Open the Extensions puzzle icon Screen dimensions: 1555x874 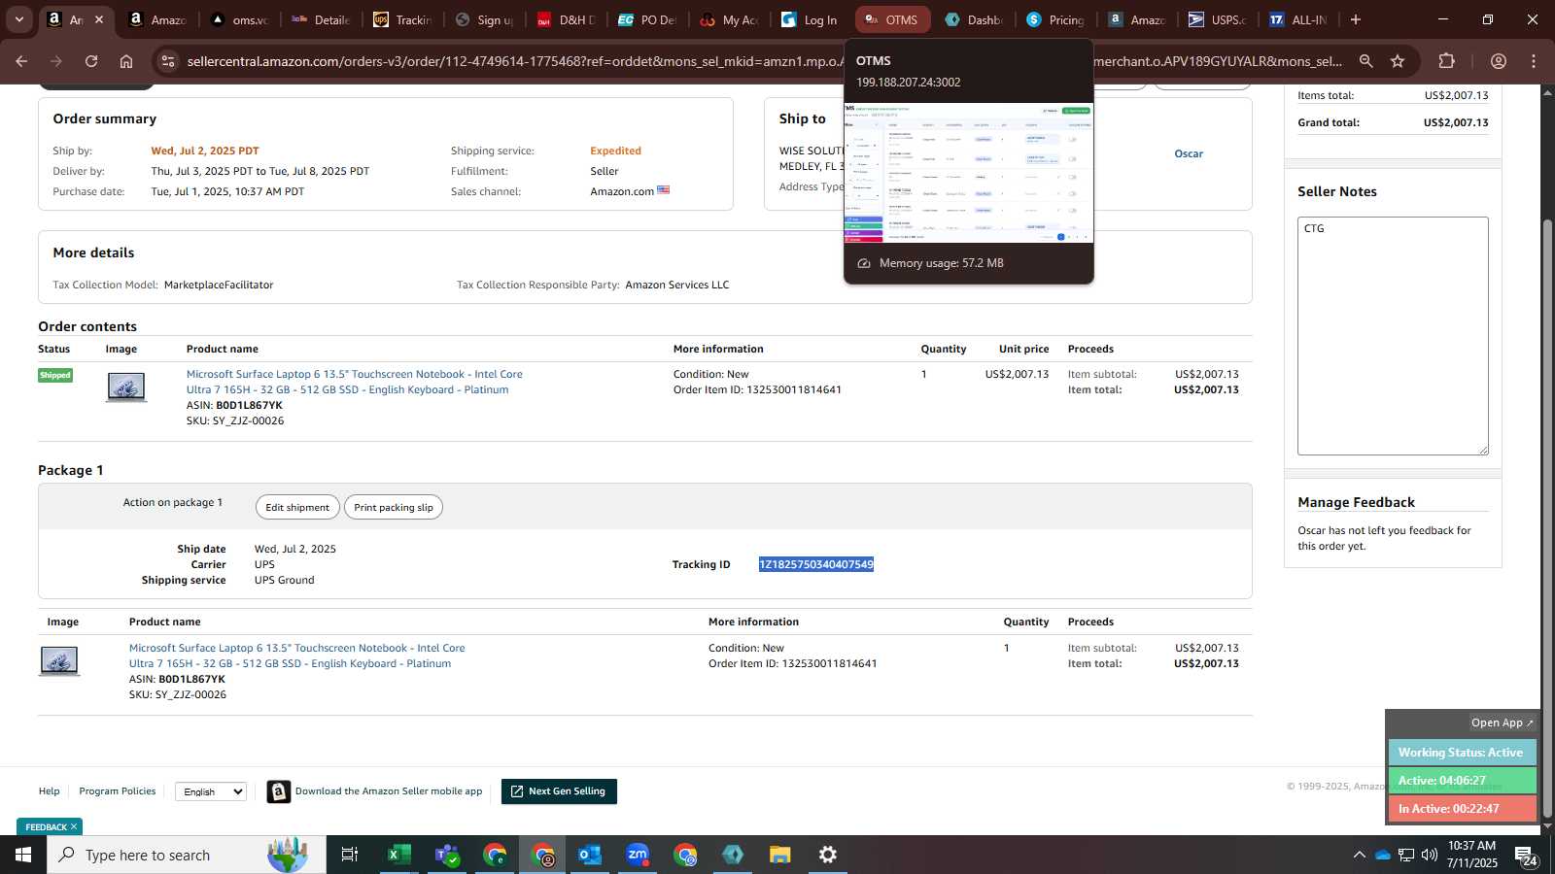coord(1447,61)
